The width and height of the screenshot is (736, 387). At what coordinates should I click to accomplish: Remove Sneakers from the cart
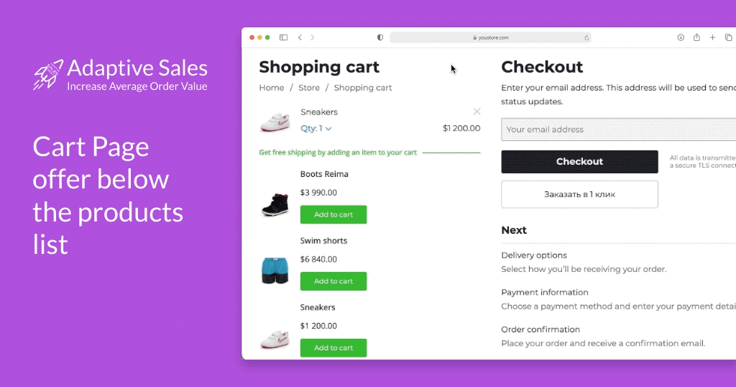477,111
